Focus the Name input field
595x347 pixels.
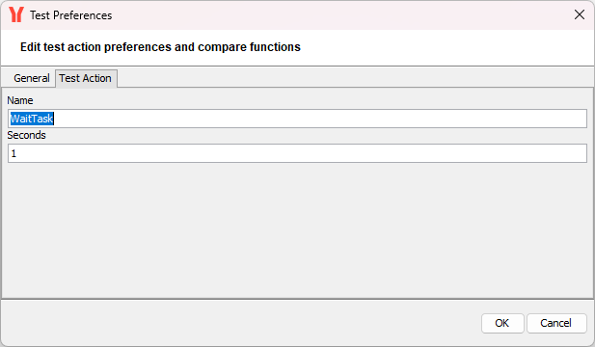tap(297, 119)
